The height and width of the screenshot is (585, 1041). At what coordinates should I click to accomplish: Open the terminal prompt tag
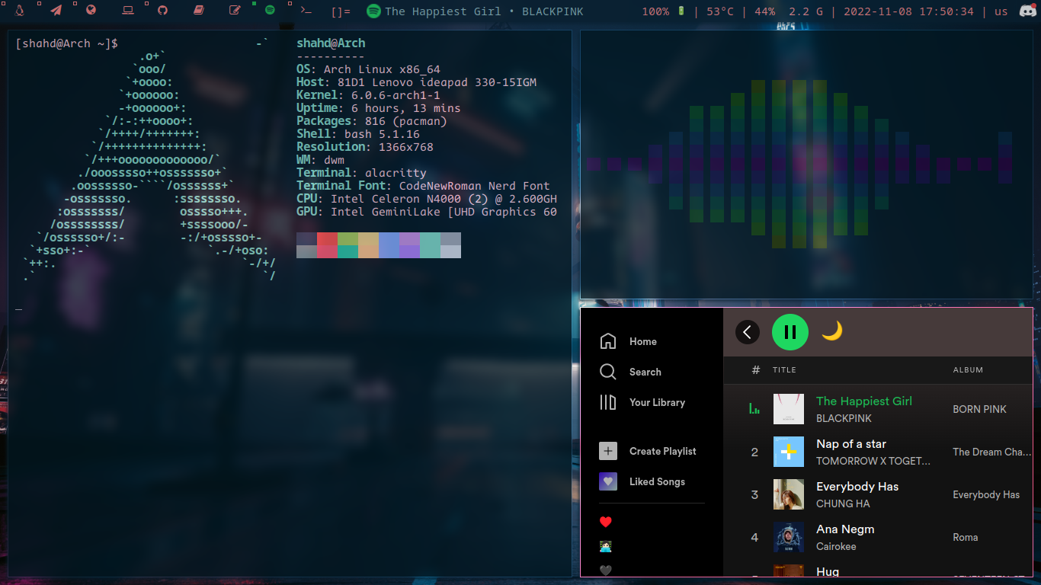click(x=306, y=11)
